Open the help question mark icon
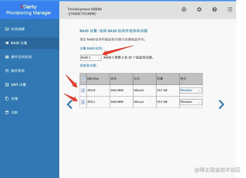Viewport: 246px width, 178px height. tap(215, 9)
